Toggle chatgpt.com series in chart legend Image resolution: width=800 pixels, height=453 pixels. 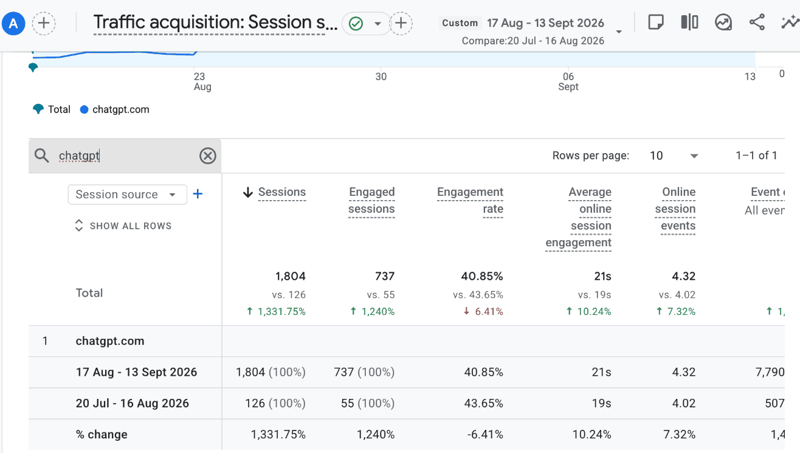tap(114, 109)
